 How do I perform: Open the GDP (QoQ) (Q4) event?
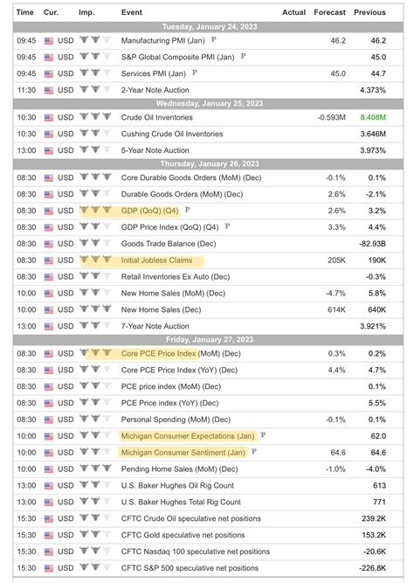(149, 211)
